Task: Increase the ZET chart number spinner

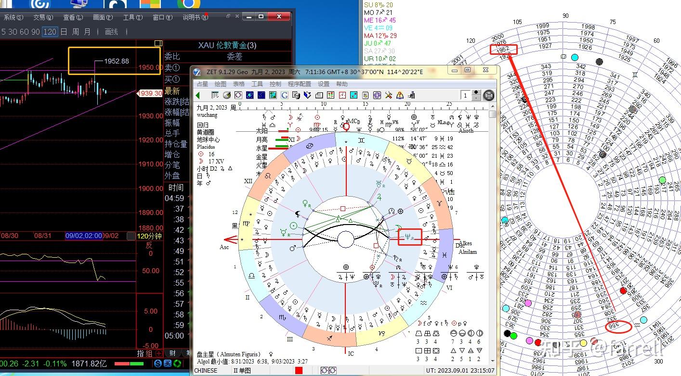Action: (476, 92)
